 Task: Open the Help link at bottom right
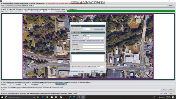click(x=161, y=94)
